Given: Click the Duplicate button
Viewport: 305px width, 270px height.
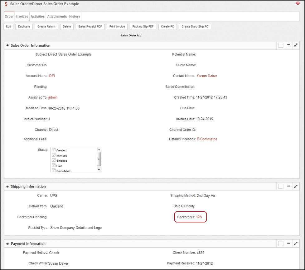Looking at the screenshot, I should [24, 26].
